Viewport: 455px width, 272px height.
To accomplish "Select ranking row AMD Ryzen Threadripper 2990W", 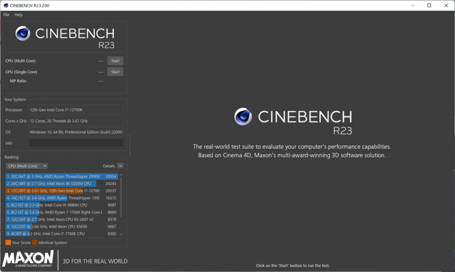I will click(x=61, y=177).
